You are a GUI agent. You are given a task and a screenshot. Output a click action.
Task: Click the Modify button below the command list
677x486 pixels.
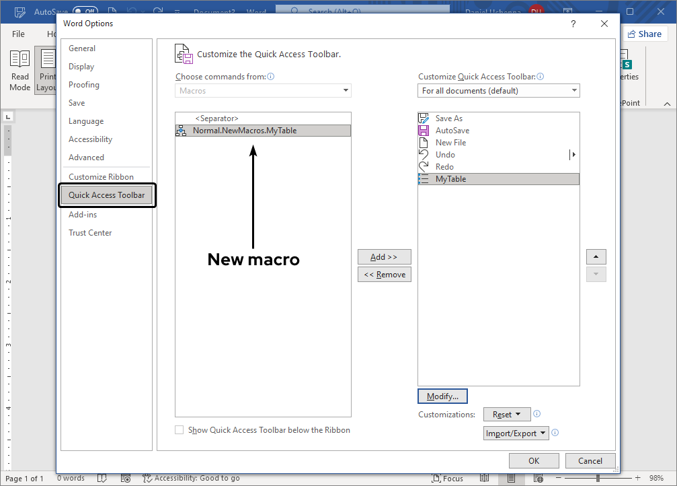tap(442, 396)
